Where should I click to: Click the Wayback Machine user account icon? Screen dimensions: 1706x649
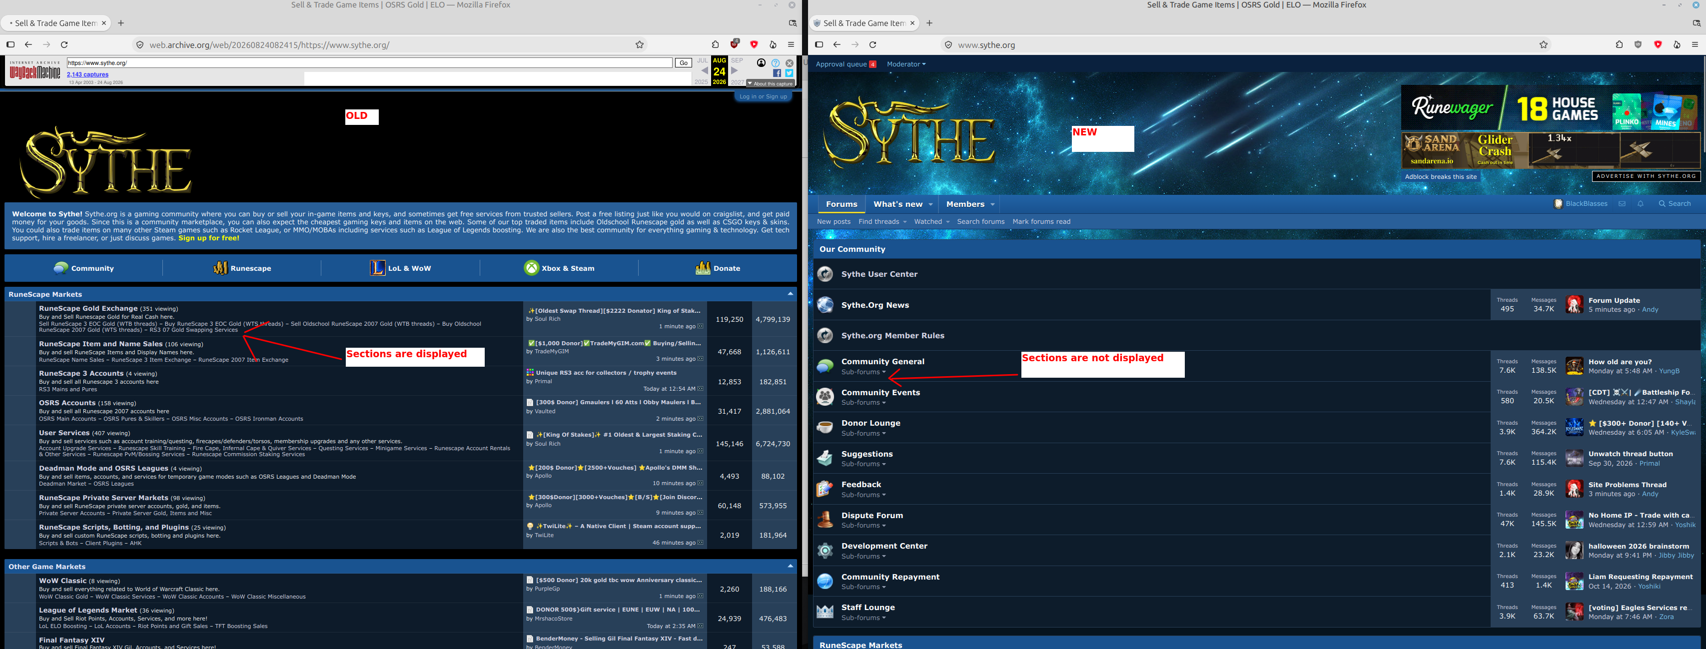pos(761,63)
